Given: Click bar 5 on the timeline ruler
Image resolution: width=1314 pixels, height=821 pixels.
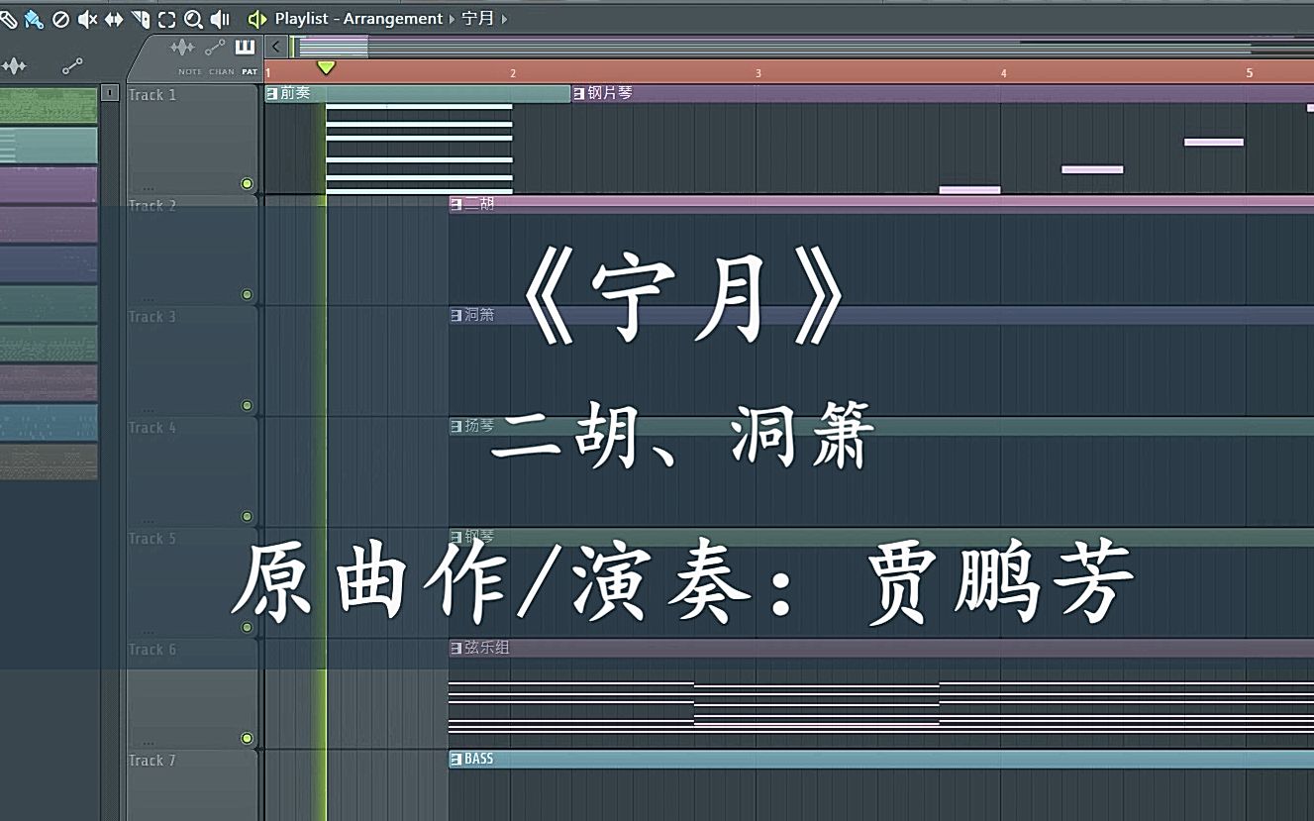Looking at the screenshot, I should coord(1249,72).
